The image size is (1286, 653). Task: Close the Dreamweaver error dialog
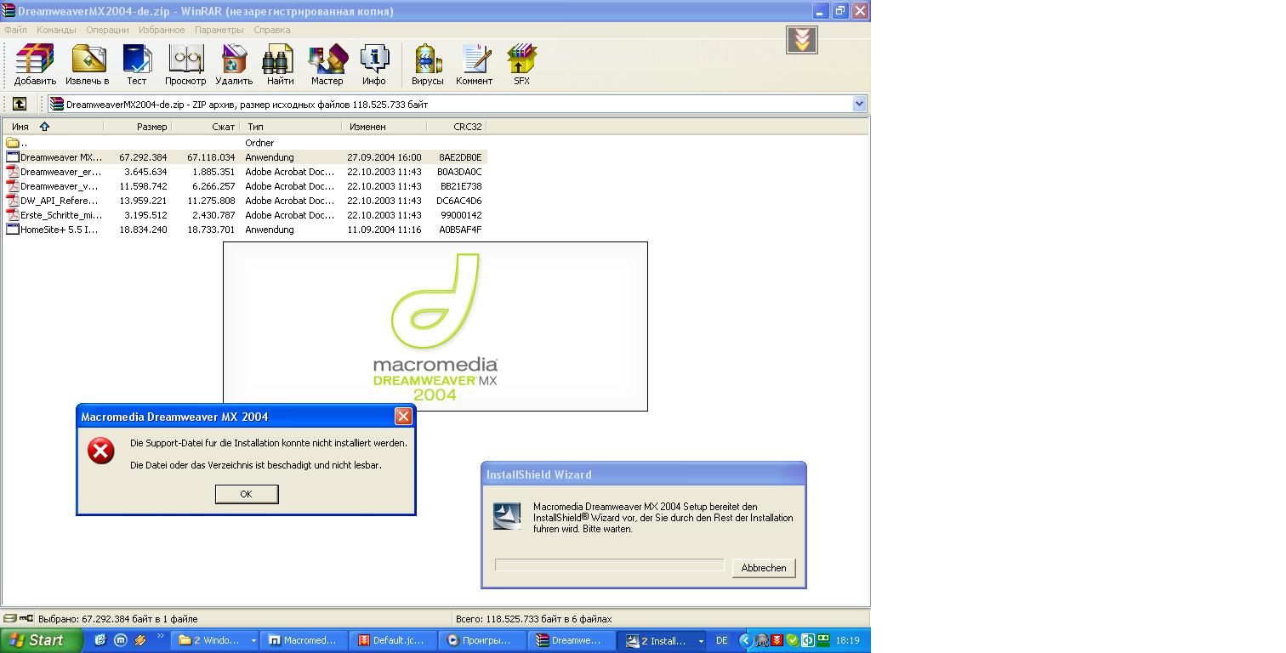[403, 416]
